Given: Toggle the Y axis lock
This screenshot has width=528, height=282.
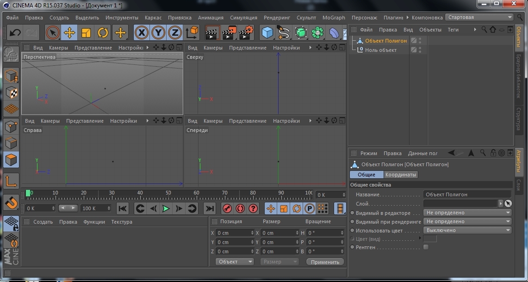Looking at the screenshot, I should point(158,33).
